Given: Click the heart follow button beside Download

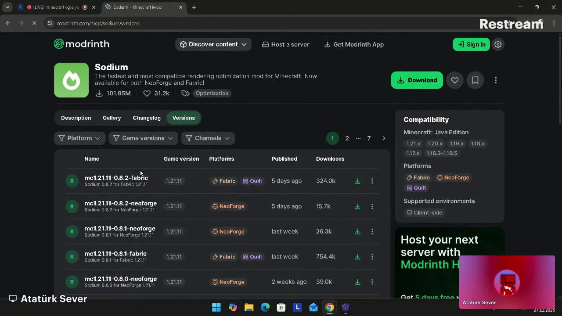Looking at the screenshot, I should click(x=455, y=80).
